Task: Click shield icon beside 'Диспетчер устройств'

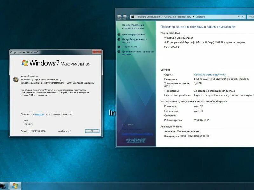Action: click(x=119, y=35)
